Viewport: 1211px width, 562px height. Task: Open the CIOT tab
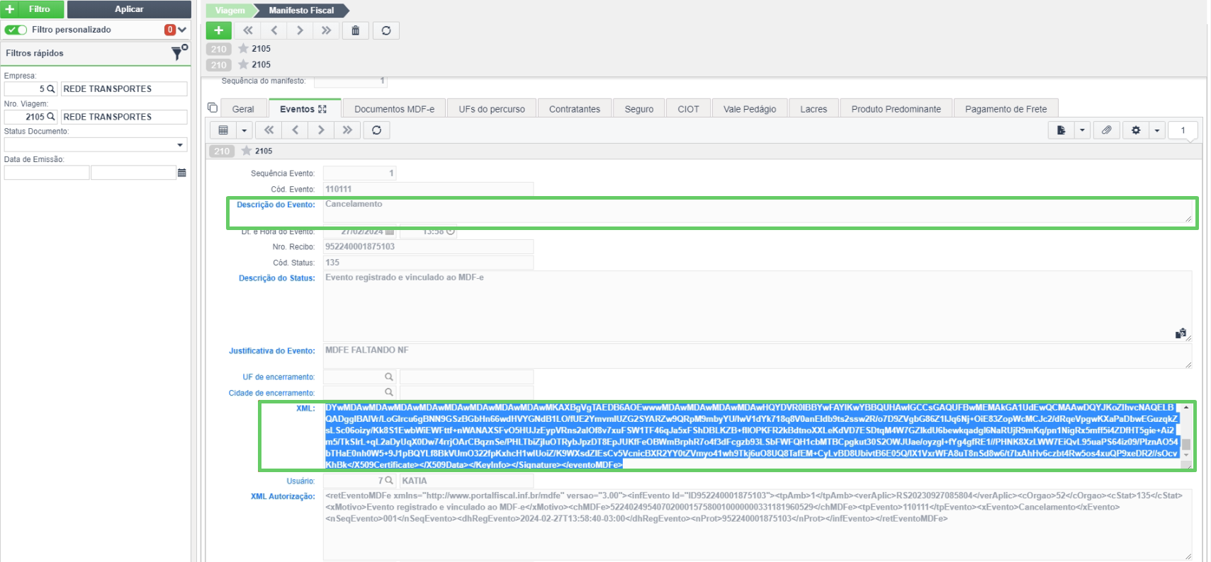point(688,109)
